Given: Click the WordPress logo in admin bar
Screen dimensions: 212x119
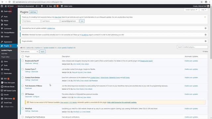Looking at the screenshot, I should [2, 6].
